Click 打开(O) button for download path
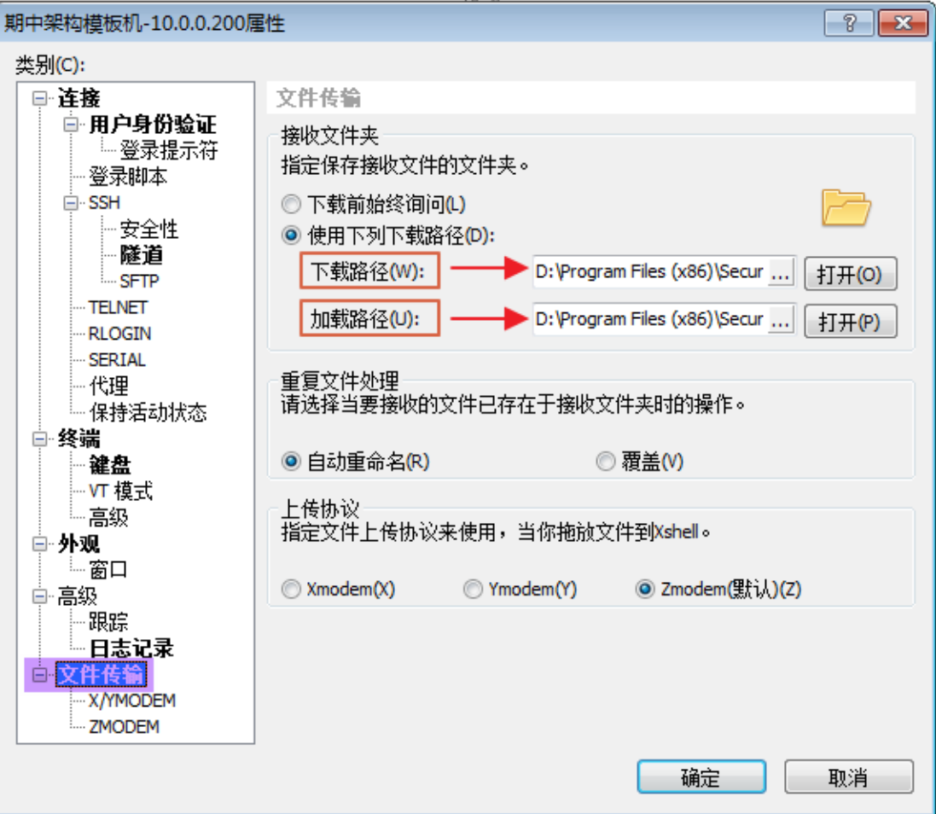The image size is (936, 814). click(850, 274)
